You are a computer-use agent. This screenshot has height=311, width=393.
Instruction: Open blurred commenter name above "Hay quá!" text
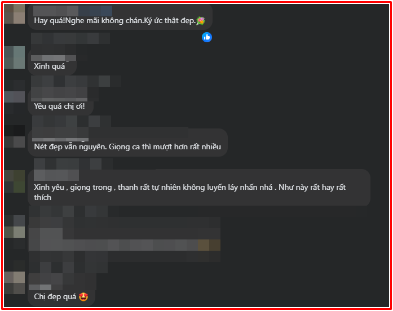[x=73, y=11]
